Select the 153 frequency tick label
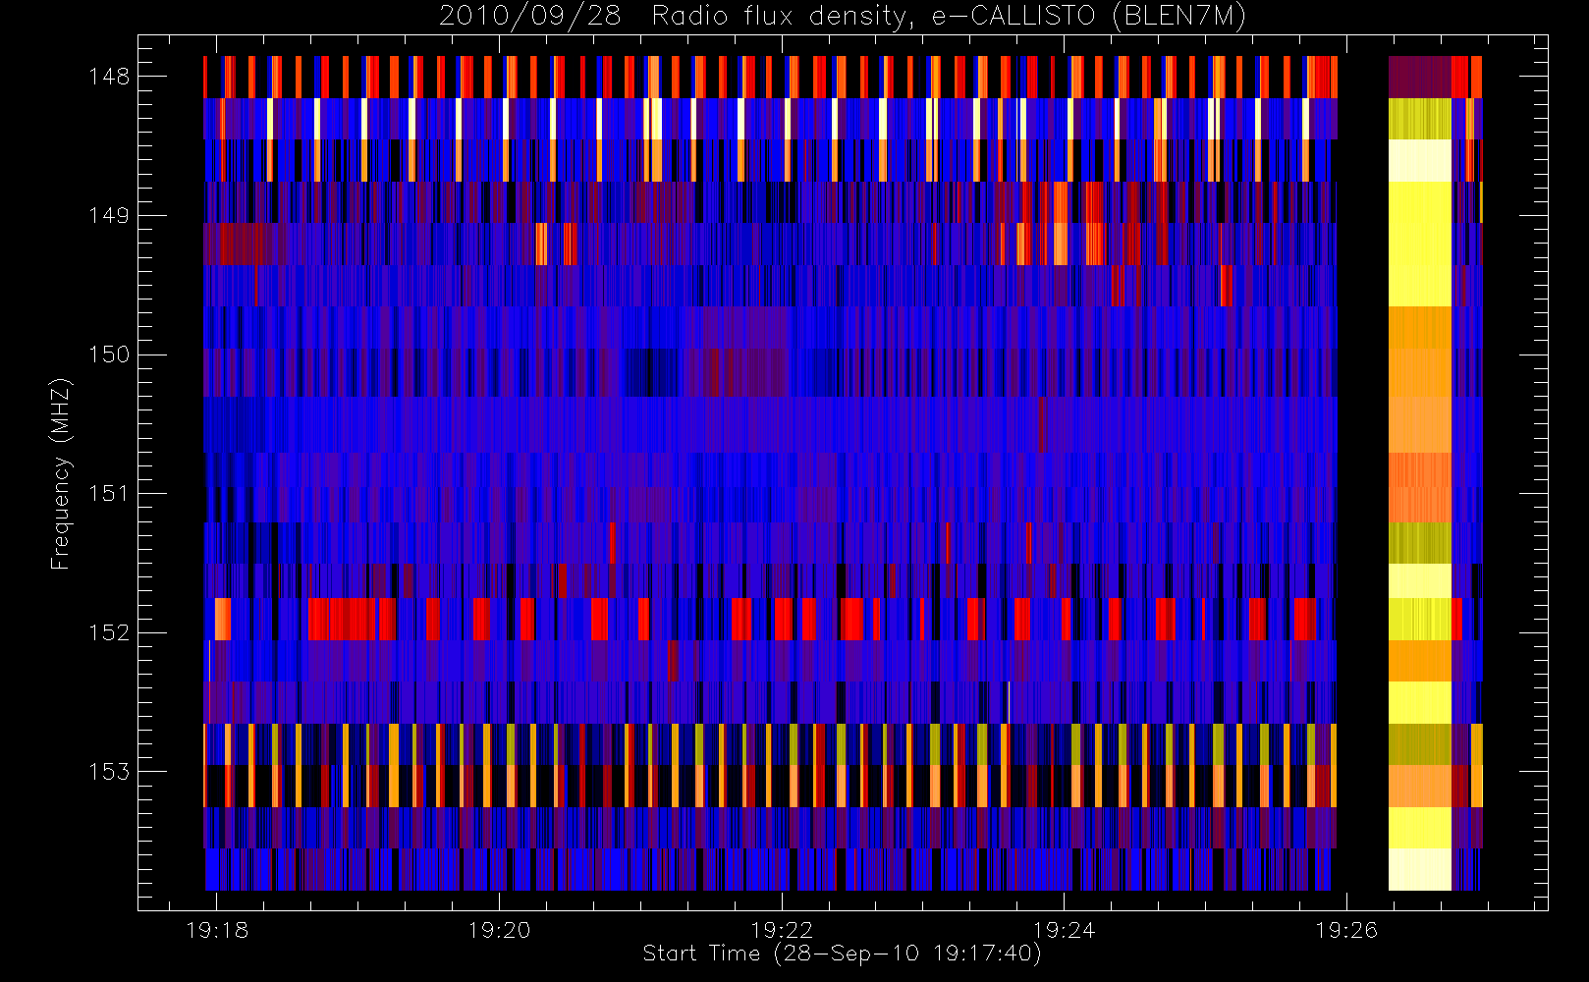The image size is (1589, 982). tap(108, 771)
